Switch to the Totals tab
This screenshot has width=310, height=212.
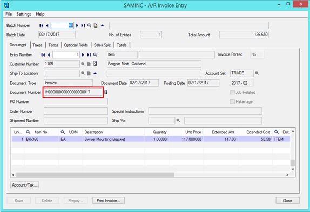coord(122,45)
